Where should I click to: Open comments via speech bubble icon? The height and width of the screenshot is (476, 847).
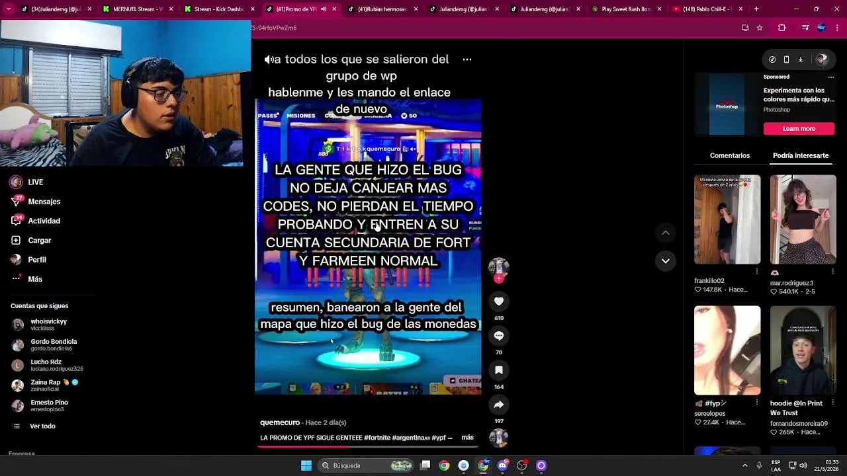coord(499,336)
